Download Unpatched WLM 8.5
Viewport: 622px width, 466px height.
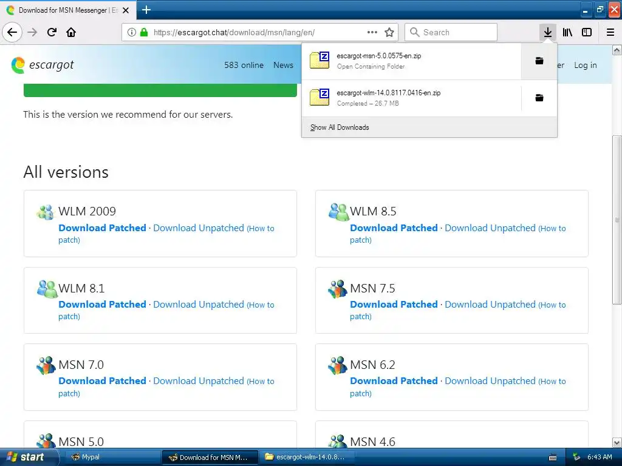click(490, 228)
